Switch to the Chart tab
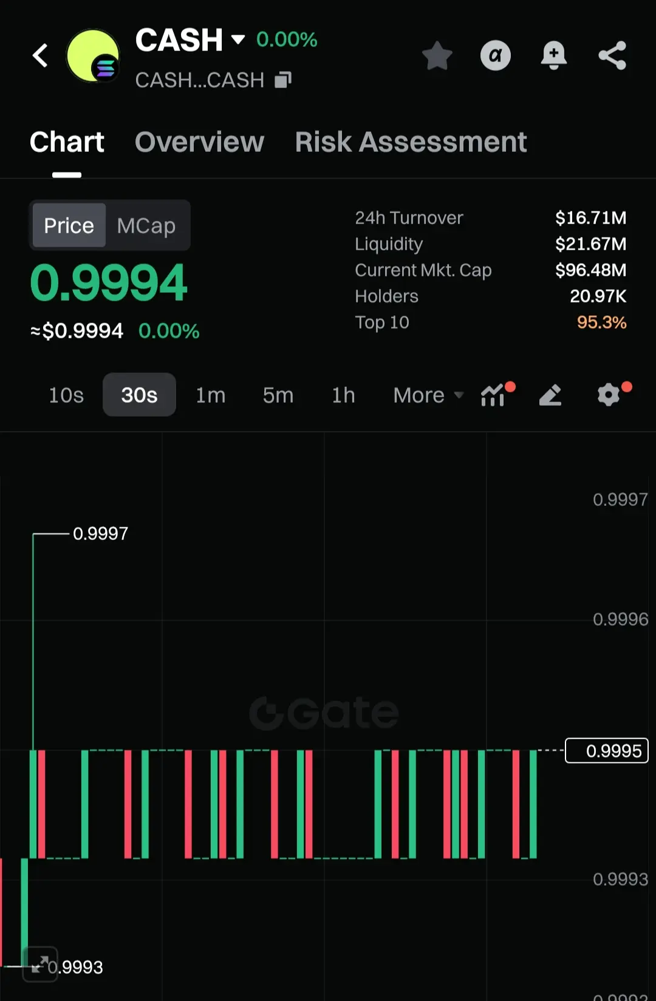This screenshot has height=1001, width=656. pos(67,142)
